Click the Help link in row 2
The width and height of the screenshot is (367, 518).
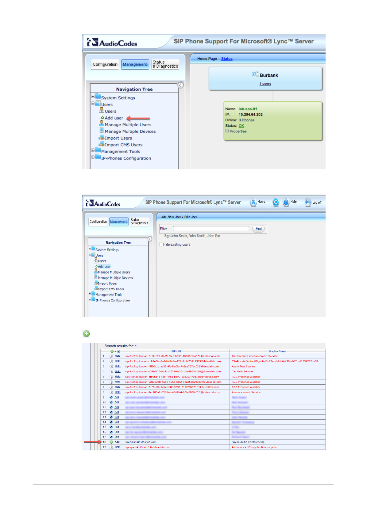pos(118,361)
